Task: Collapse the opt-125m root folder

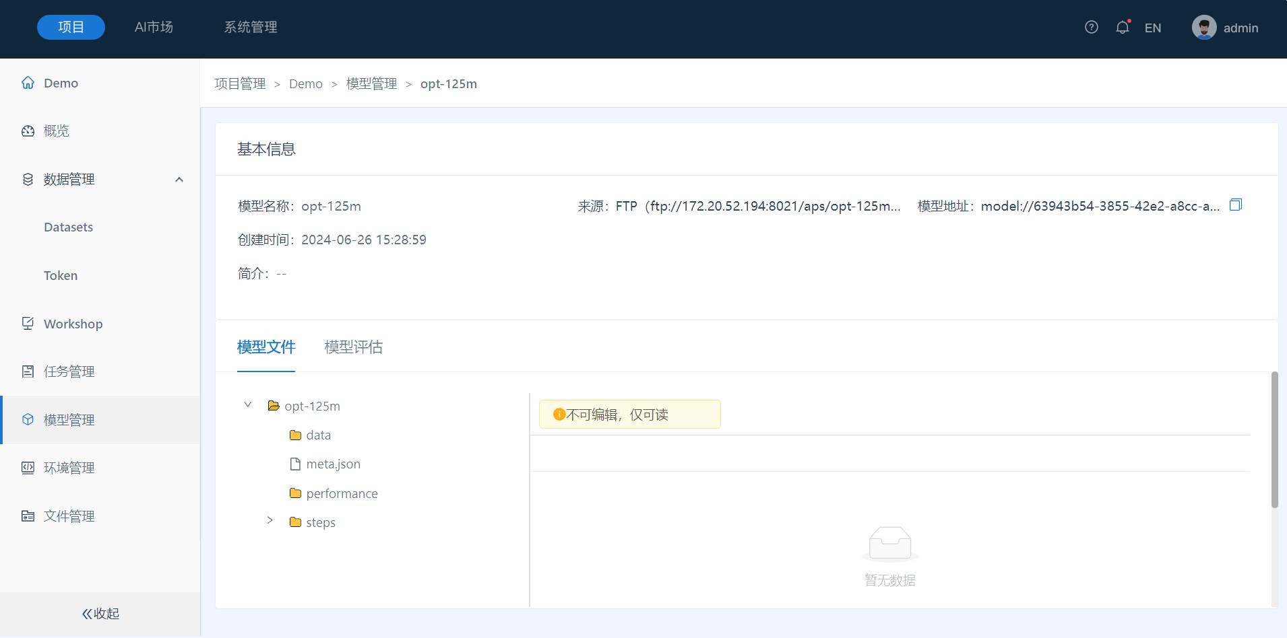Action: (248, 405)
